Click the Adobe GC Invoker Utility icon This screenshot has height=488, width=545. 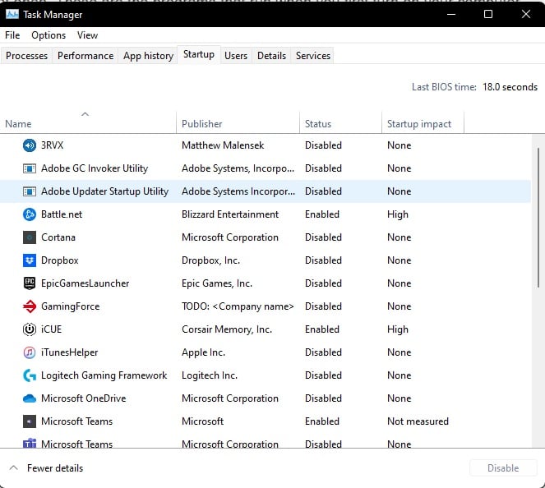tap(30, 168)
